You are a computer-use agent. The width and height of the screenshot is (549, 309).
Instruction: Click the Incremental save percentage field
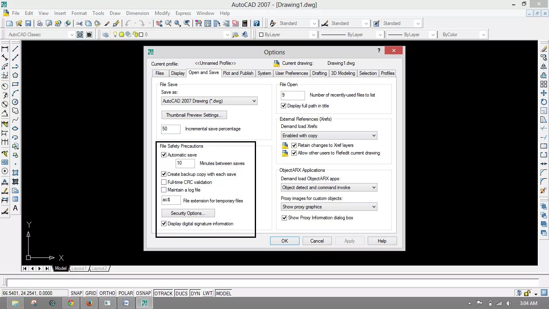click(171, 129)
